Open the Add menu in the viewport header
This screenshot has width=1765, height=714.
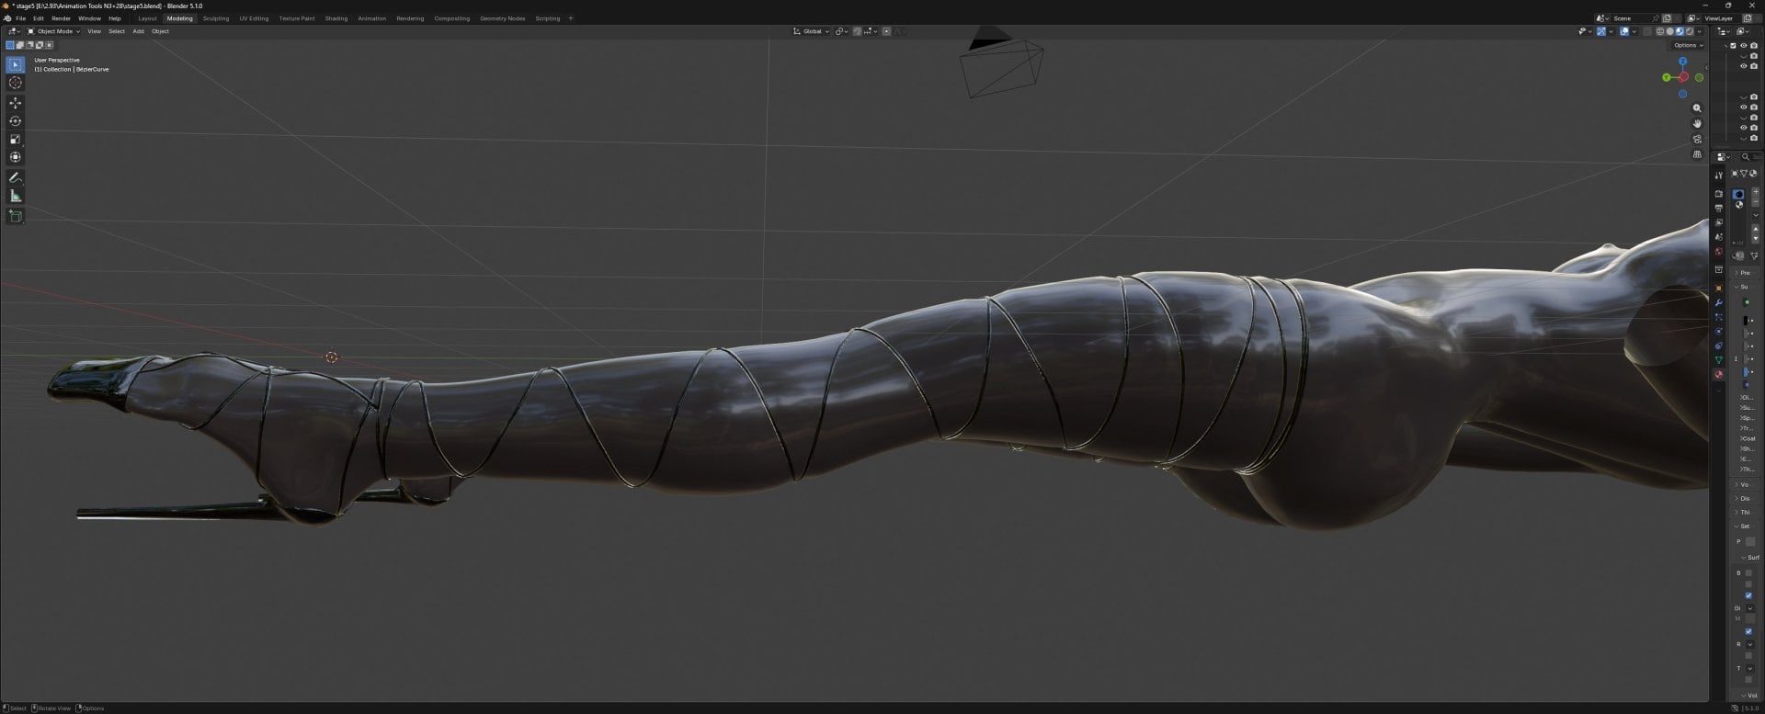point(138,31)
